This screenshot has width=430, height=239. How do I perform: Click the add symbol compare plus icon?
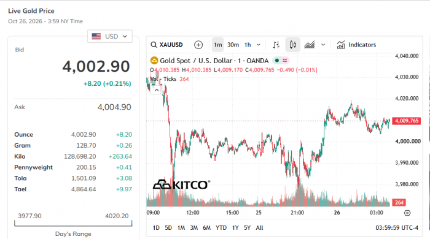198,45
